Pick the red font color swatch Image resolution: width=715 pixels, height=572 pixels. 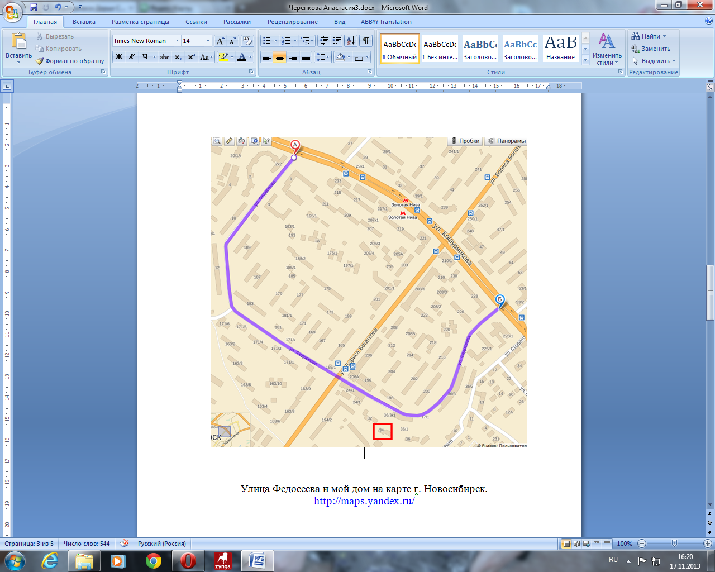[x=242, y=57]
